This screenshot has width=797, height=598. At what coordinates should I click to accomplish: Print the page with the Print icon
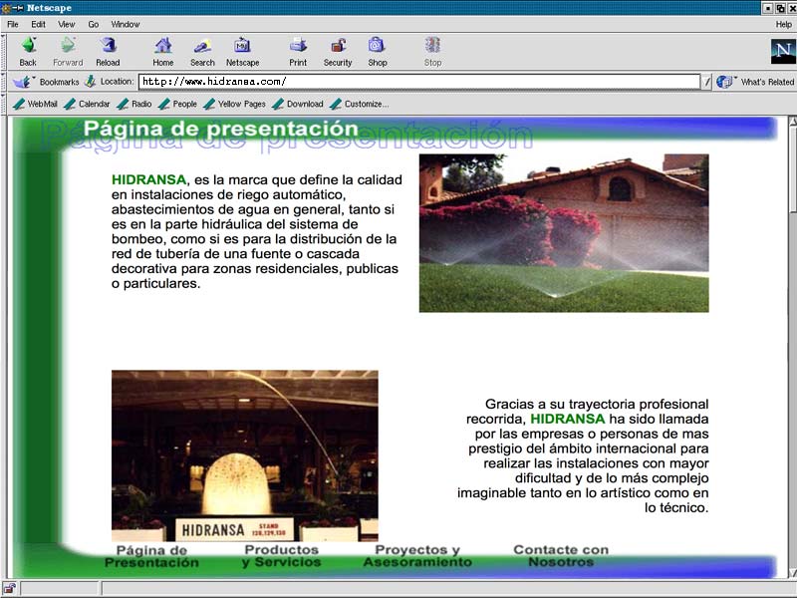(298, 46)
